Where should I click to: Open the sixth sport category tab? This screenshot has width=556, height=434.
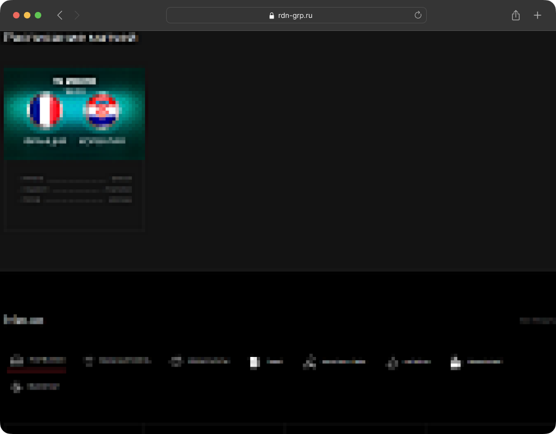(x=408, y=362)
